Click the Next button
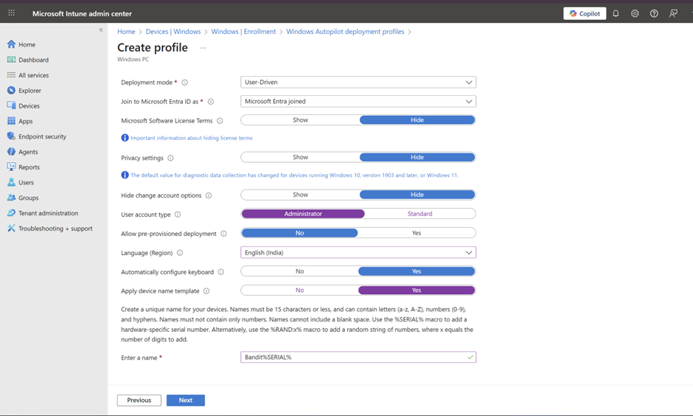Screen dimensions: 693x416 (x=185, y=401)
